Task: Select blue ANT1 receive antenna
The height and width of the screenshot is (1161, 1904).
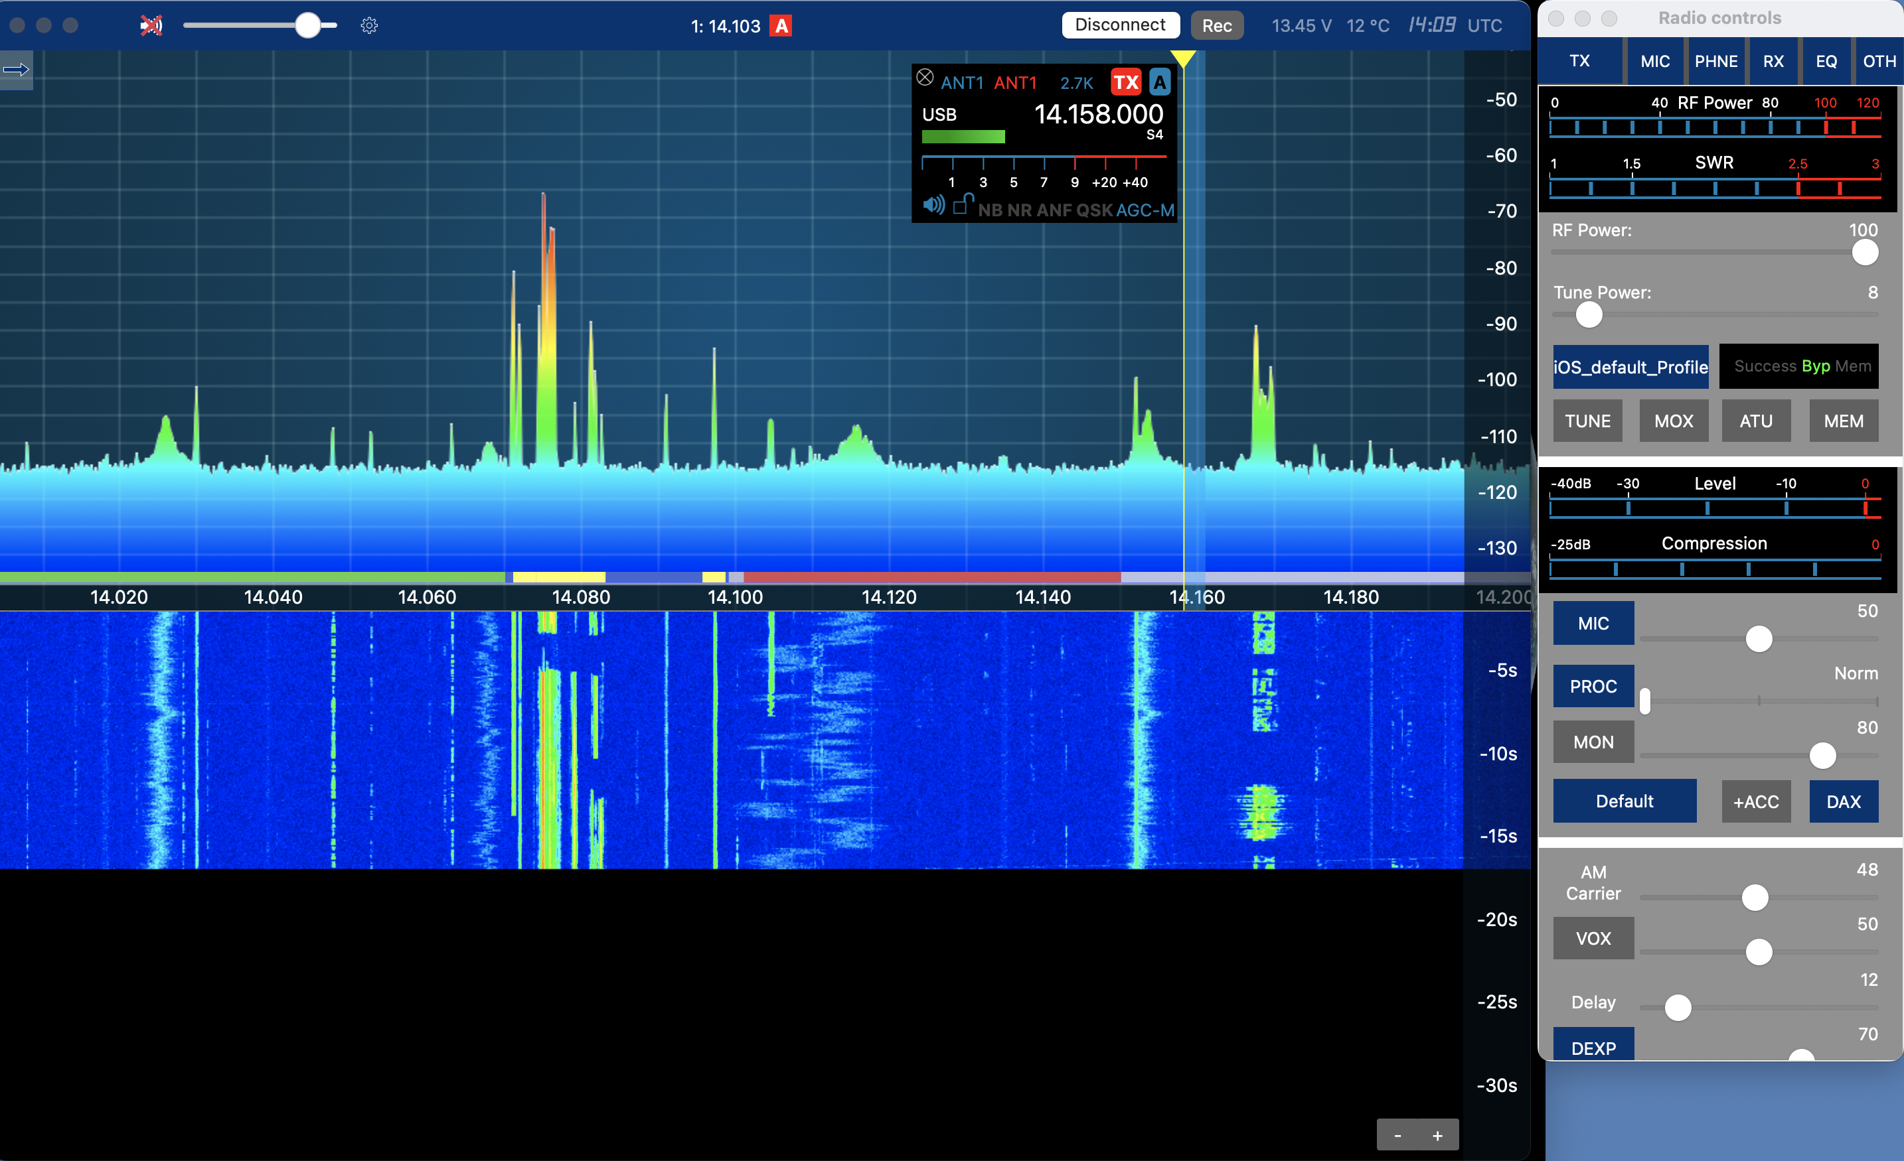Action: tap(962, 84)
